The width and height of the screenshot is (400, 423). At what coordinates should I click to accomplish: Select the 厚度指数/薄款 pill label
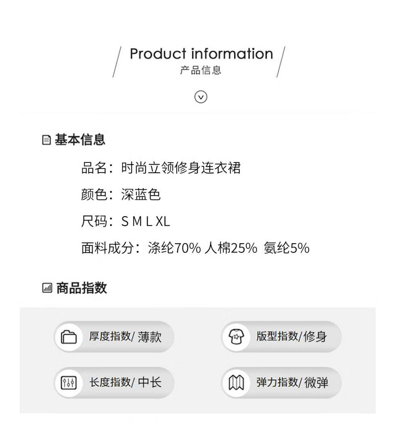125,337
